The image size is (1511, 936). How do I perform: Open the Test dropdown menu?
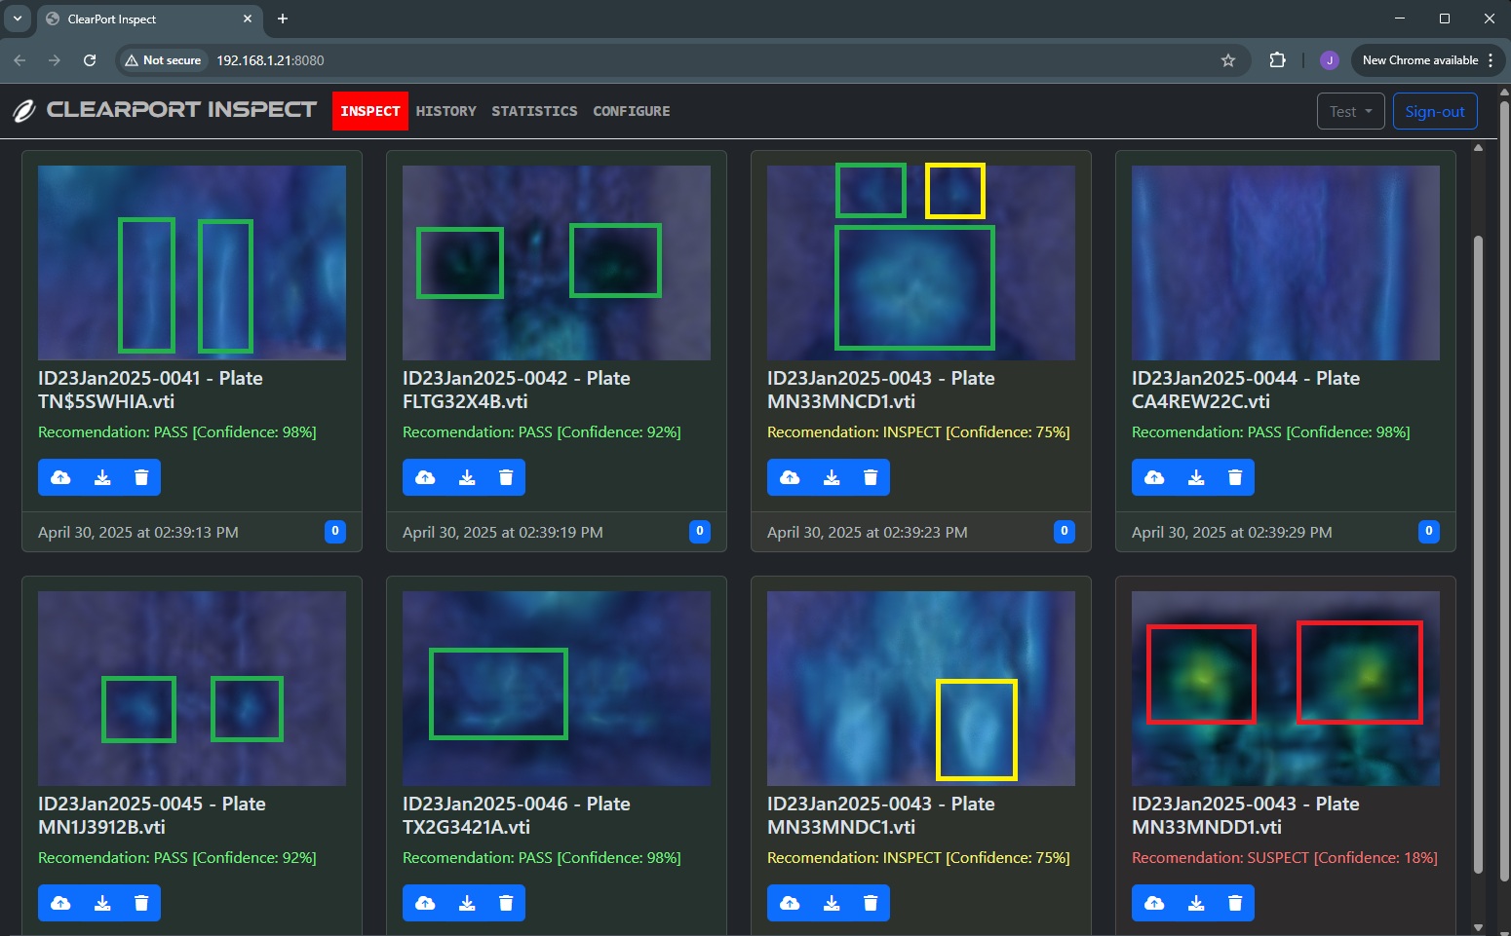(1351, 111)
